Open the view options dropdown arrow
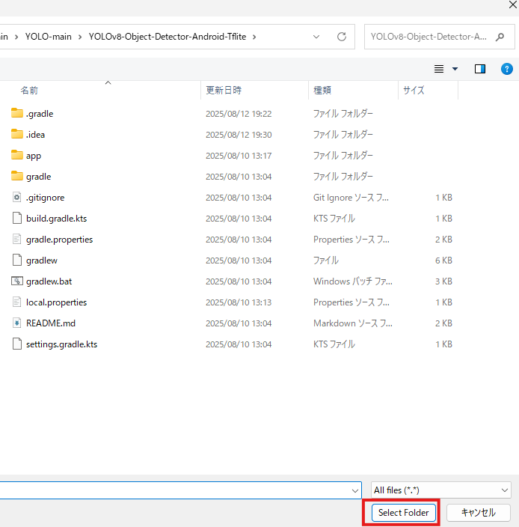Screen dimensions: 519x527 455,69
